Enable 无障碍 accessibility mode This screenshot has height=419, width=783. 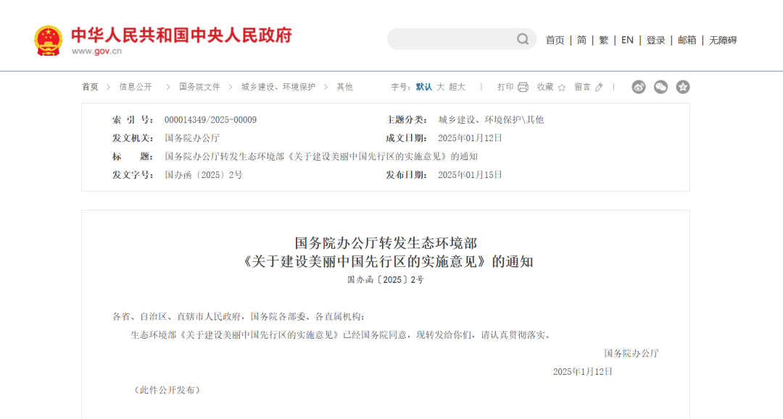(723, 41)
